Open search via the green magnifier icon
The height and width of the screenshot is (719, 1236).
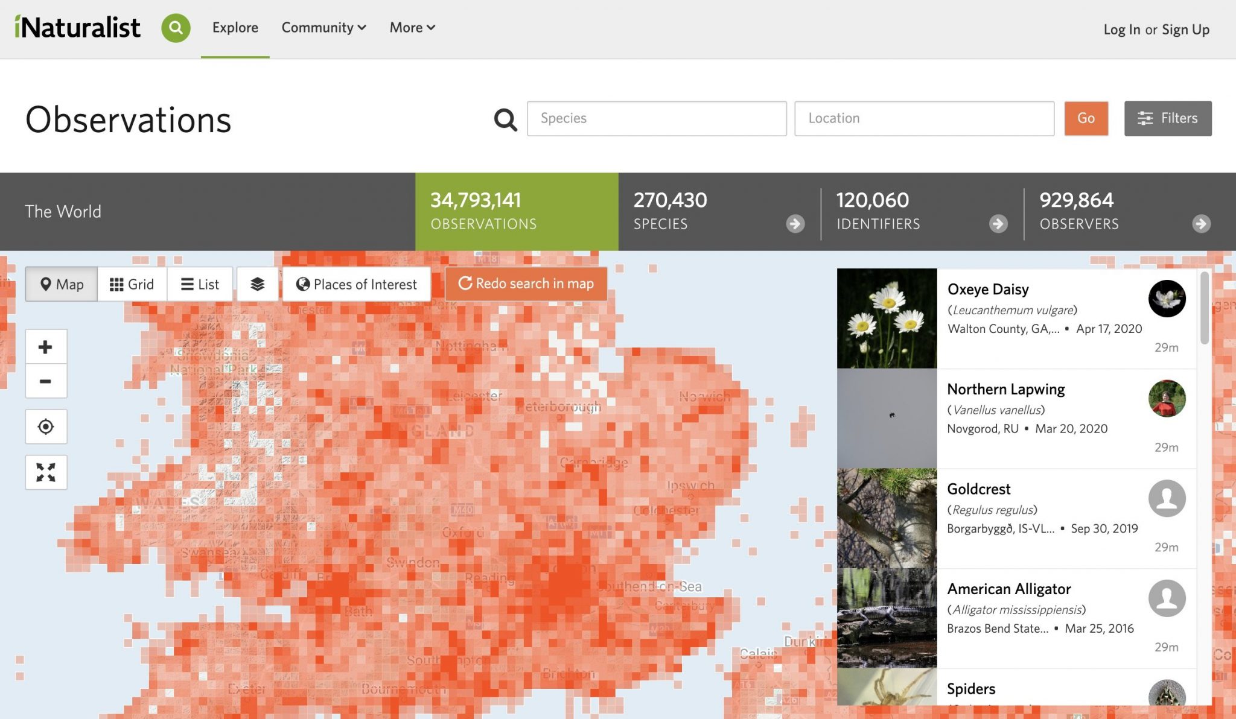[175, 27]
